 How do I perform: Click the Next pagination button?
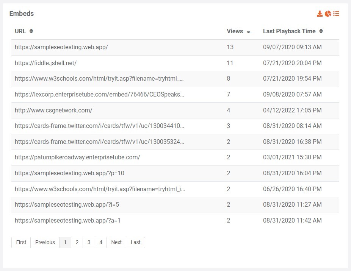click(116, 242)
